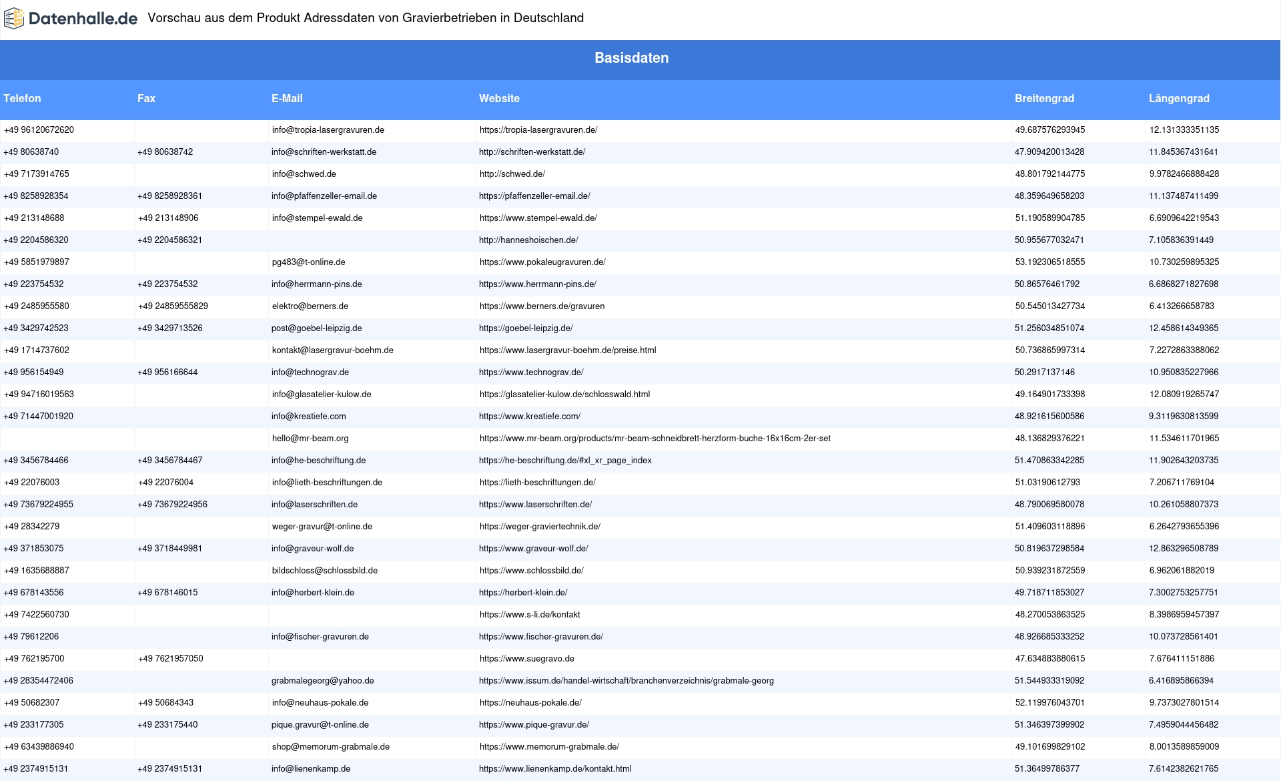Click latitude value 49.687576293945
The width and height of the screenshot is (1281, 781).
point(1050,130)
